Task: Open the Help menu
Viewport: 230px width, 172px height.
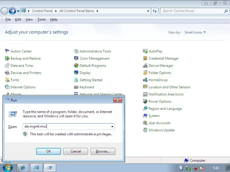Action: (x=54, y=19)
